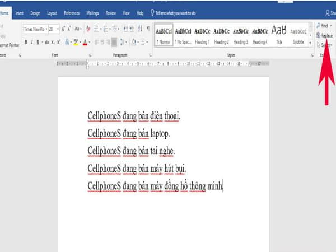
Task: Apply a Multilevel List
Action: (x=115, y=29)
